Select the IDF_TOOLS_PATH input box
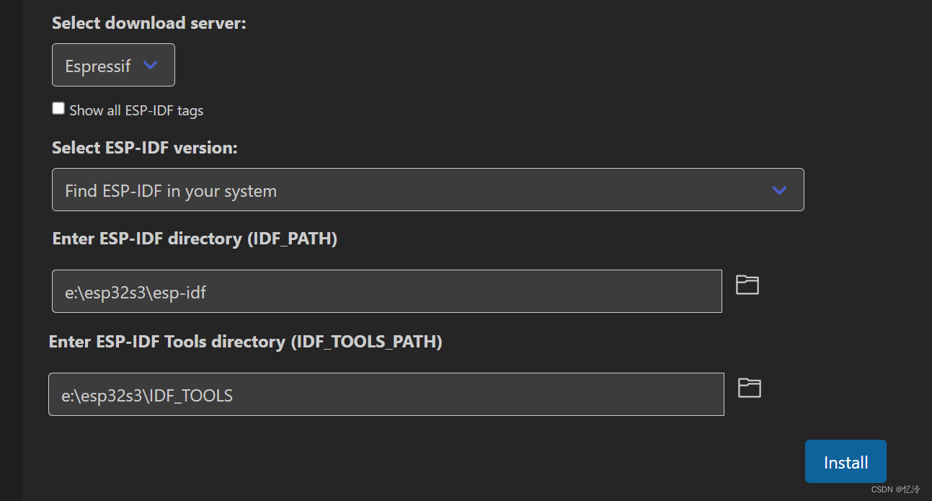This screenshot has height=501, width=932. pyautogui.click(x=386, y=394)
